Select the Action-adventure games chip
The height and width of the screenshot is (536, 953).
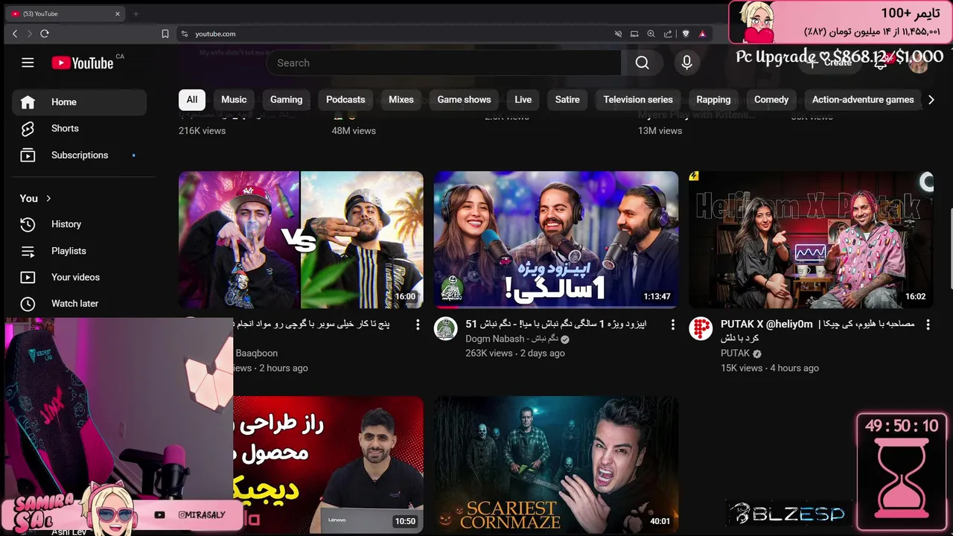(x=863, y=100)
